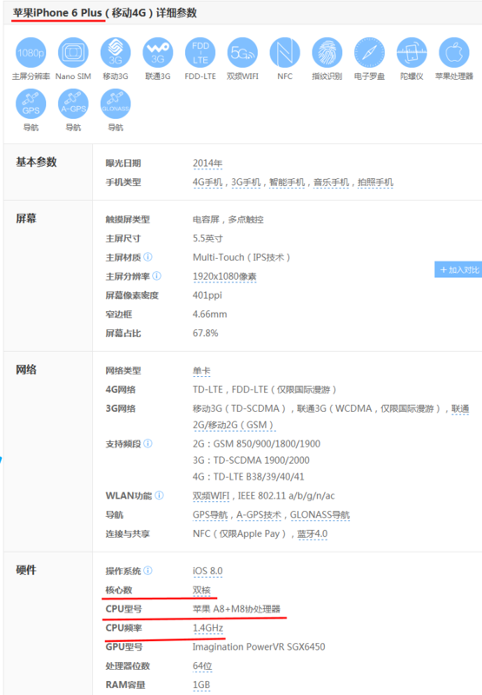
Task: Click the Nano SIM icon
Action: pyautogui.click(x=73, y=53)
